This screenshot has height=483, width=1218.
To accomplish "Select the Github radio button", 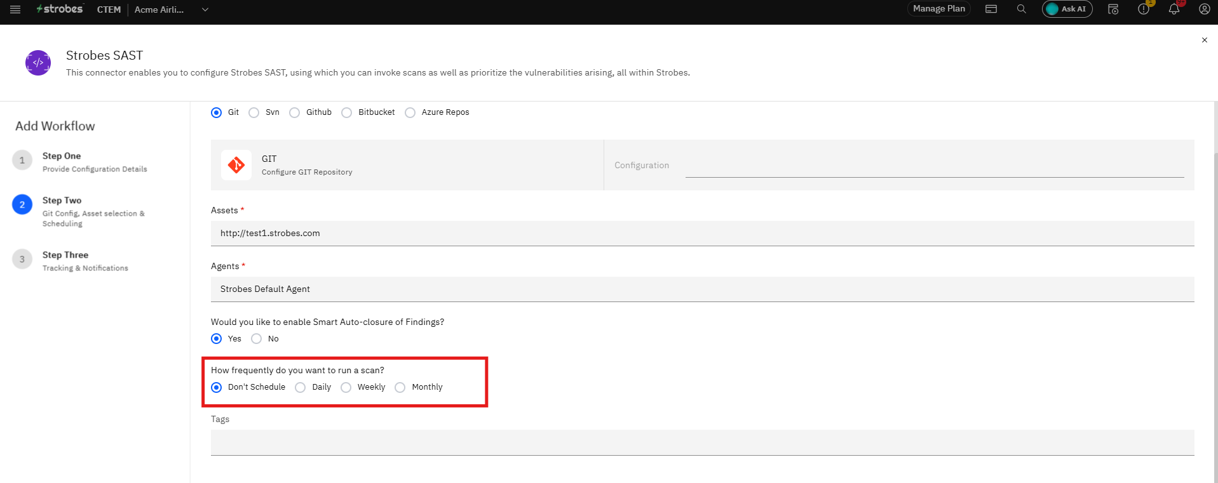I will tap(295, 112).
